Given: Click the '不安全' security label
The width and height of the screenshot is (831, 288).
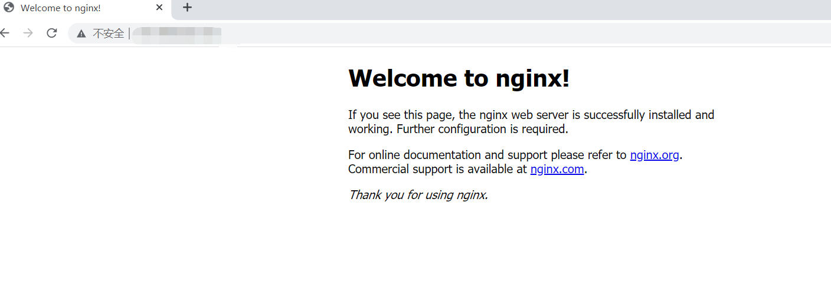Looking at the screenshot, I should 109,34.
